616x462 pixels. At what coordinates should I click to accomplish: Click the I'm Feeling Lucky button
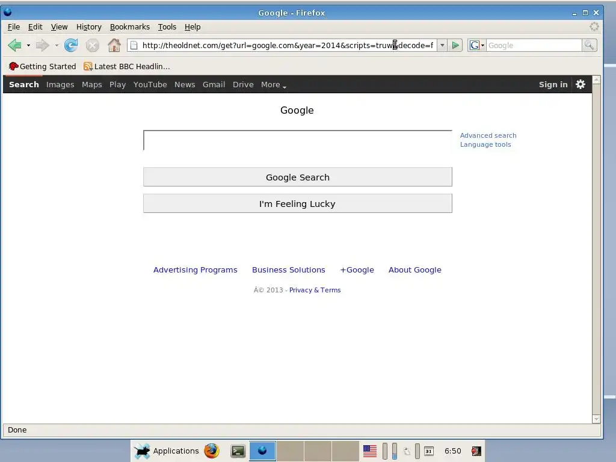pos(297,203)
